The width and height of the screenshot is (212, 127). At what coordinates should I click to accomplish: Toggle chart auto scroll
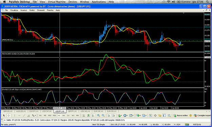point(109,115)
